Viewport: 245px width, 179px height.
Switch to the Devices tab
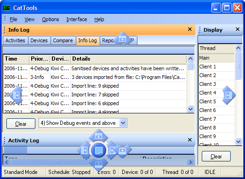(x=39, y=40)
